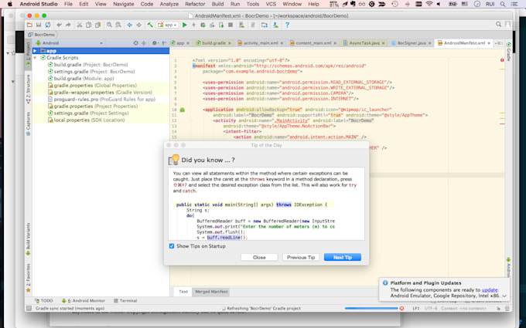Click the Stop square toolbar icon

tap(231, 25)
